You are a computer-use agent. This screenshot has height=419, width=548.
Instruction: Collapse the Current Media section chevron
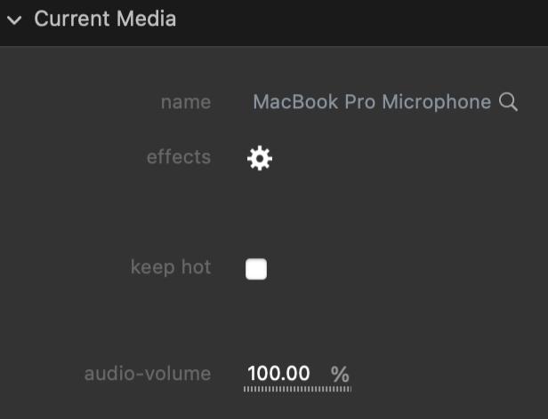tap(14, 20)
